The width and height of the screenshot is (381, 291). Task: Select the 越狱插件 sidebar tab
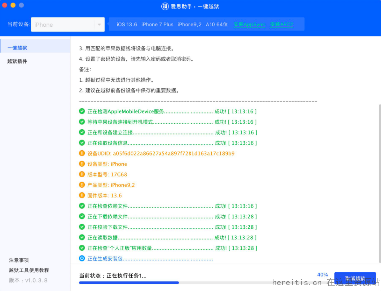[x=17, y=61]
